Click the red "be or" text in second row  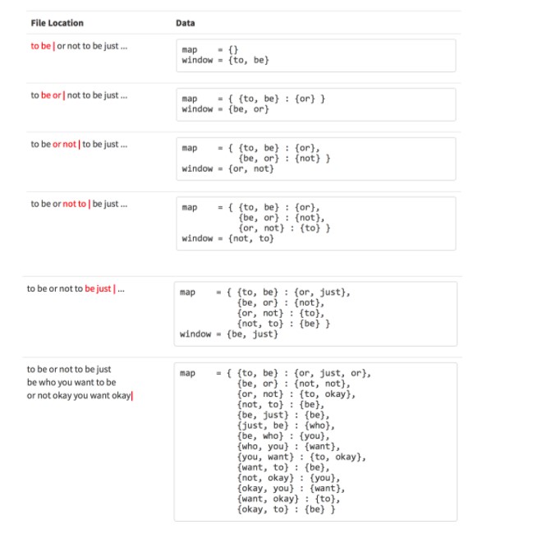click(x=51, y=95)
